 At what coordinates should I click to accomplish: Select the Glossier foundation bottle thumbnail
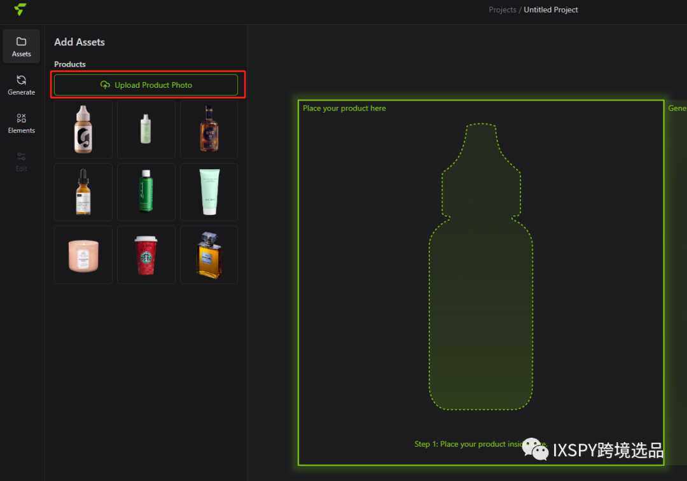click(83, 129)
